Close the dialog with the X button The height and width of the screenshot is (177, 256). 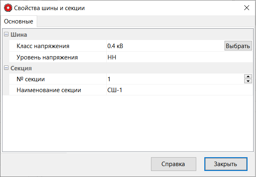pyautogui.click(x=247, y=8)
